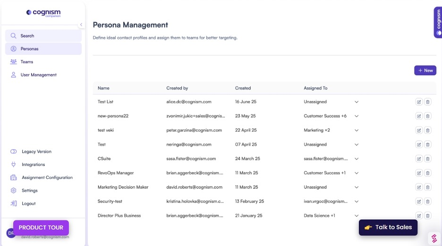Edit the persona named Test

point(419,145)
